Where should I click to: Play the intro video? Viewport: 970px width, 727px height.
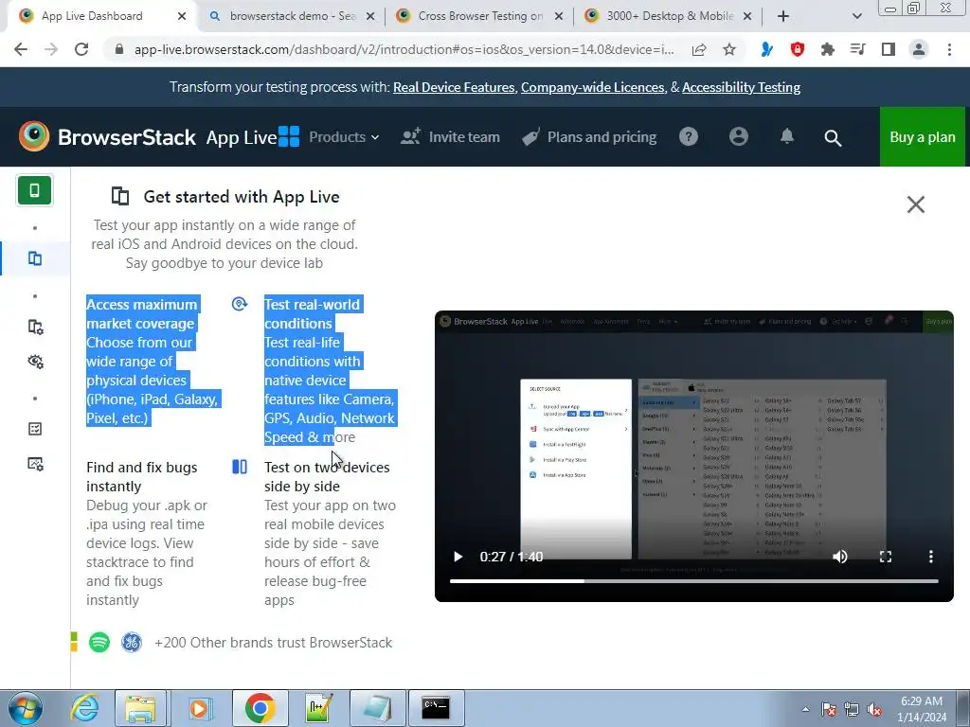458,557
